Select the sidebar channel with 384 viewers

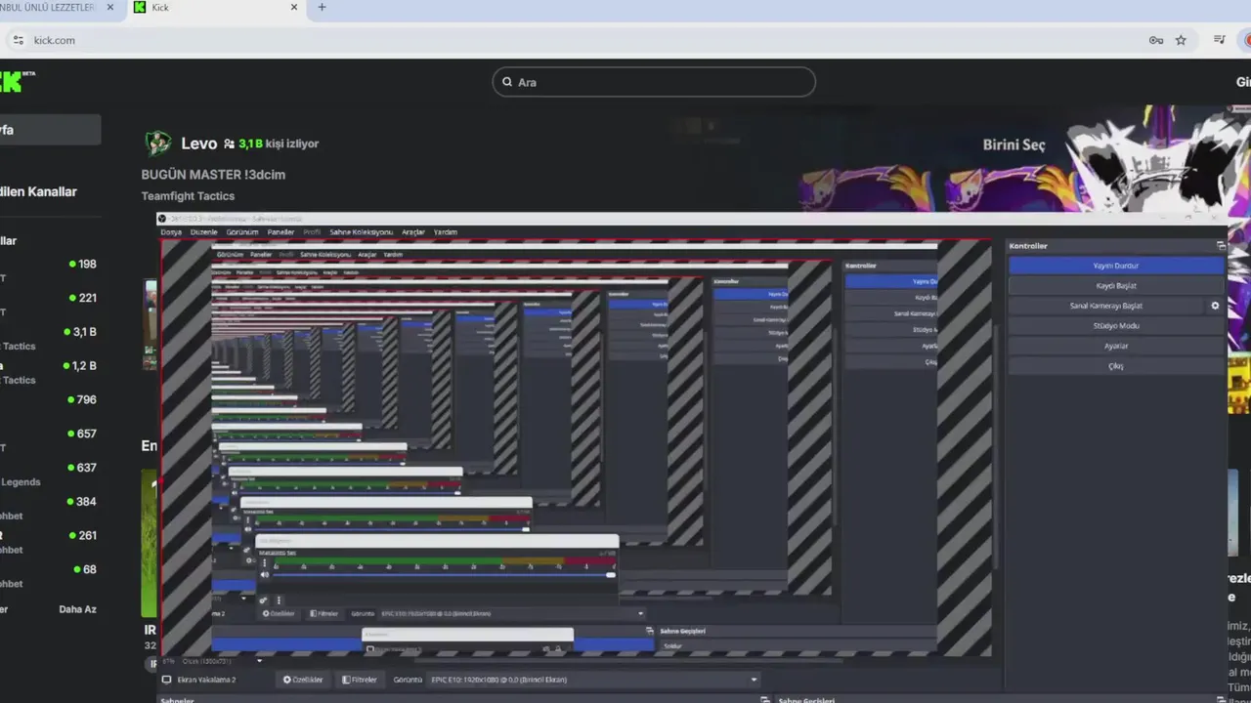tap(49, 502)
